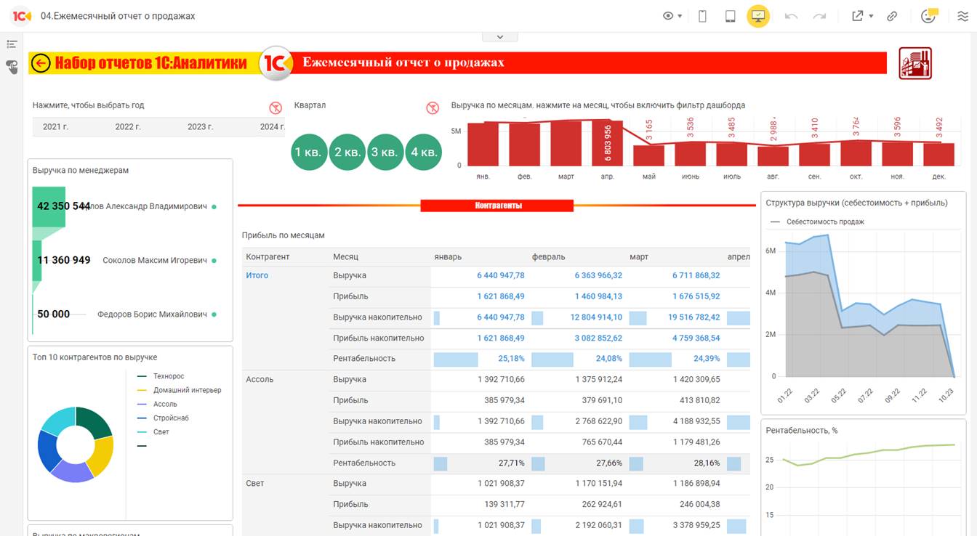Toggle Стройснаб legend entry
This screenshot has height=536, width=977.
[x=164, y=418]
